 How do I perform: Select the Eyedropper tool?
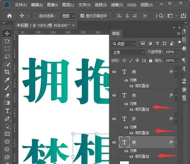point(7,80)
